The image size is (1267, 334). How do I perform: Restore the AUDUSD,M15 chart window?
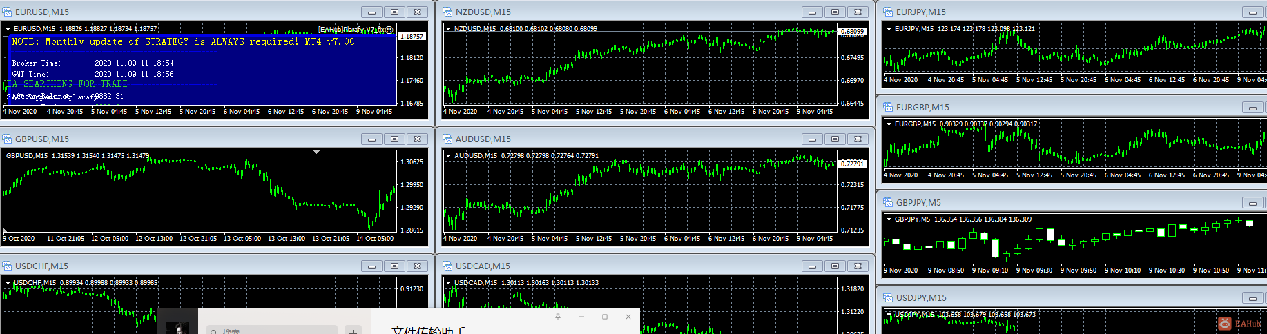[835, 139]
